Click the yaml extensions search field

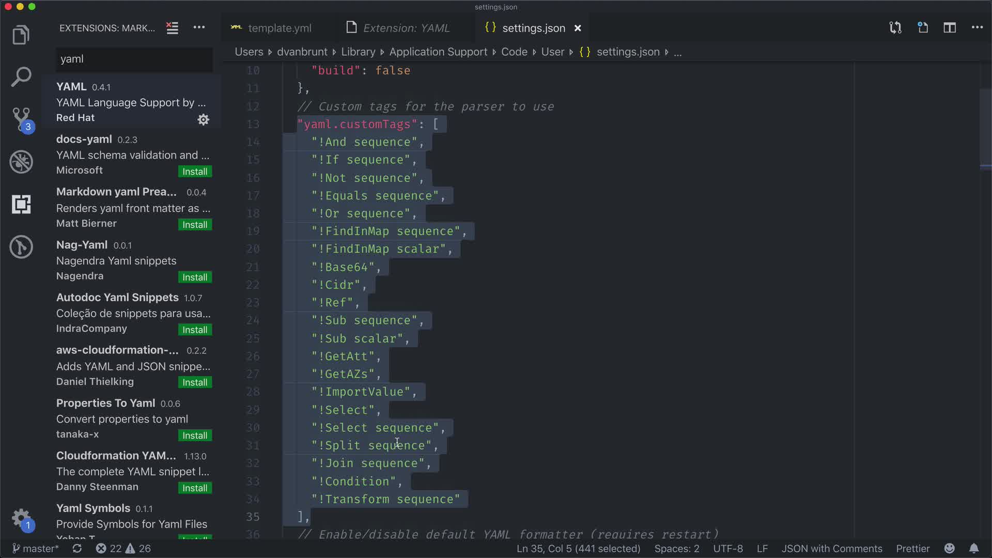pos(134,59)
